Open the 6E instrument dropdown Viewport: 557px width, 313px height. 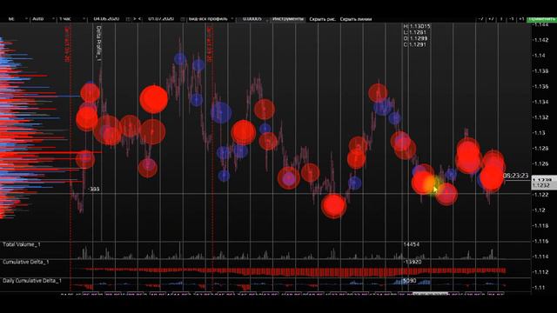tap(17, 19)
